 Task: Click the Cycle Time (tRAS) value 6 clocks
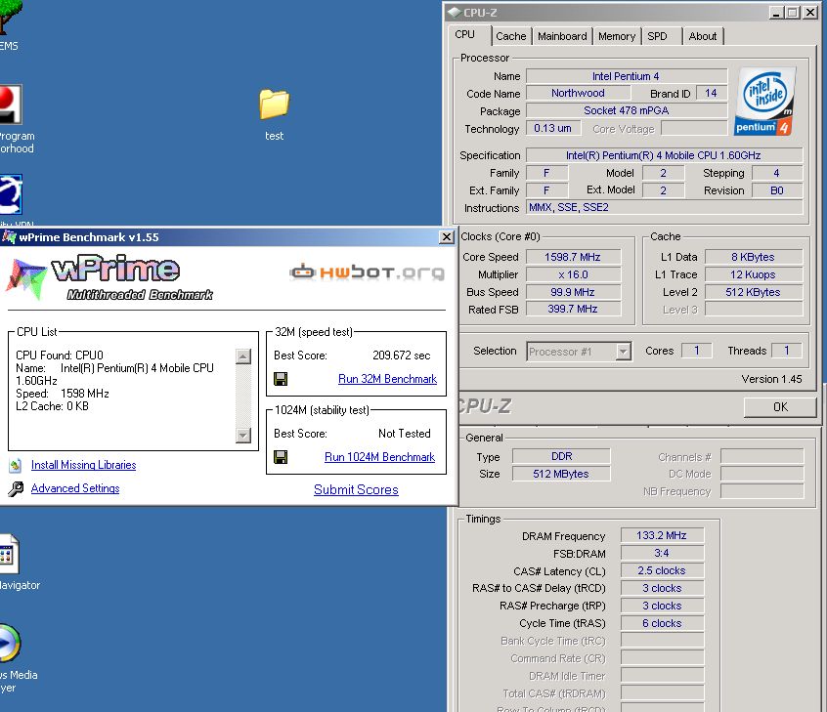point(662,623)
